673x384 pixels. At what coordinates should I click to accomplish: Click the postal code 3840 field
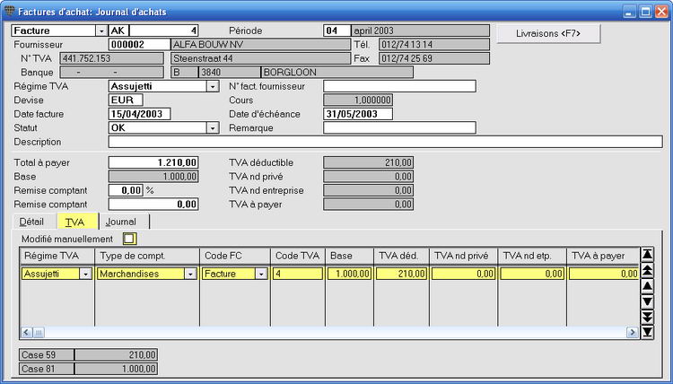click(229, 73)
